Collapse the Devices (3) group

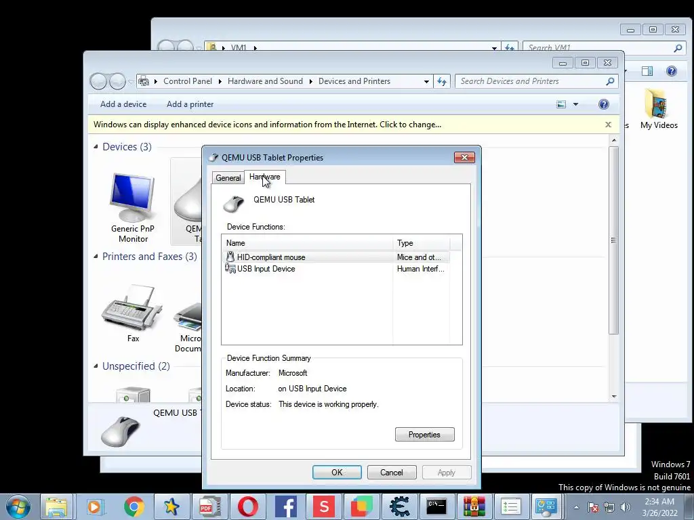tap(96, 146)
